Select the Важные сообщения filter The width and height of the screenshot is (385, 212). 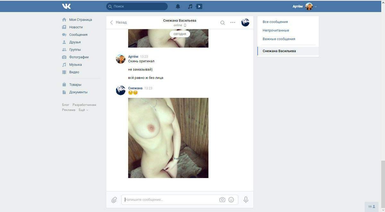pos(278,39)
